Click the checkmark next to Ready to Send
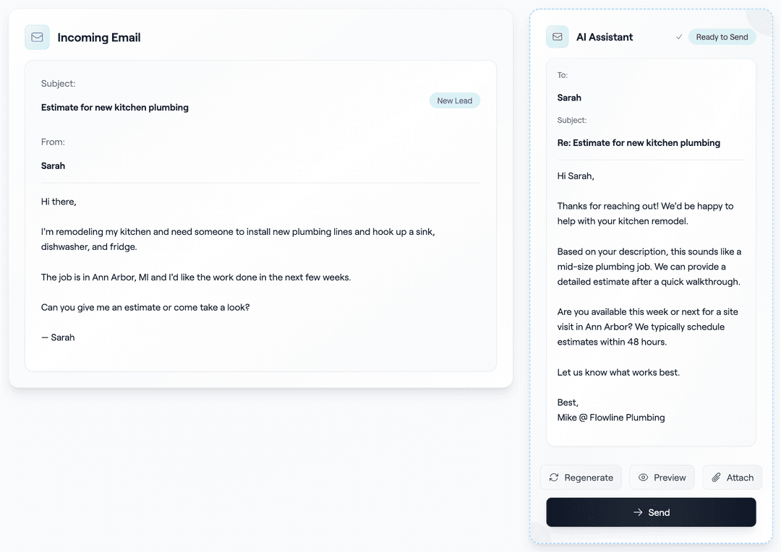The image size is (781, 552). coord(678,36)
